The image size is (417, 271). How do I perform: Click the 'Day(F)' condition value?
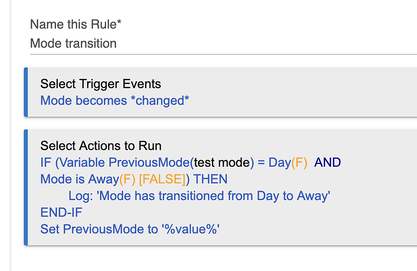tap(288, 162)
